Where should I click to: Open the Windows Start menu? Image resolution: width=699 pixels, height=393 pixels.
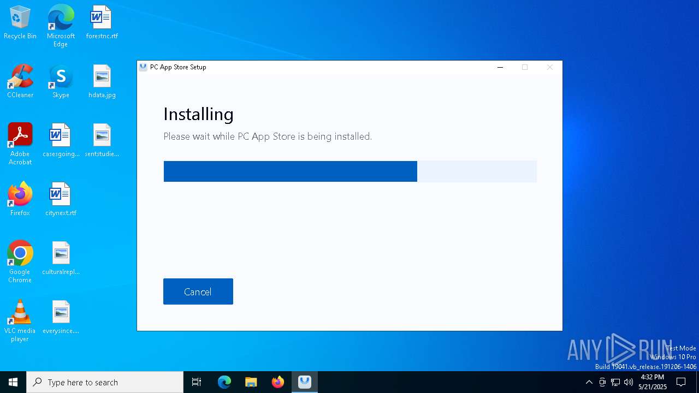[13, 382]
